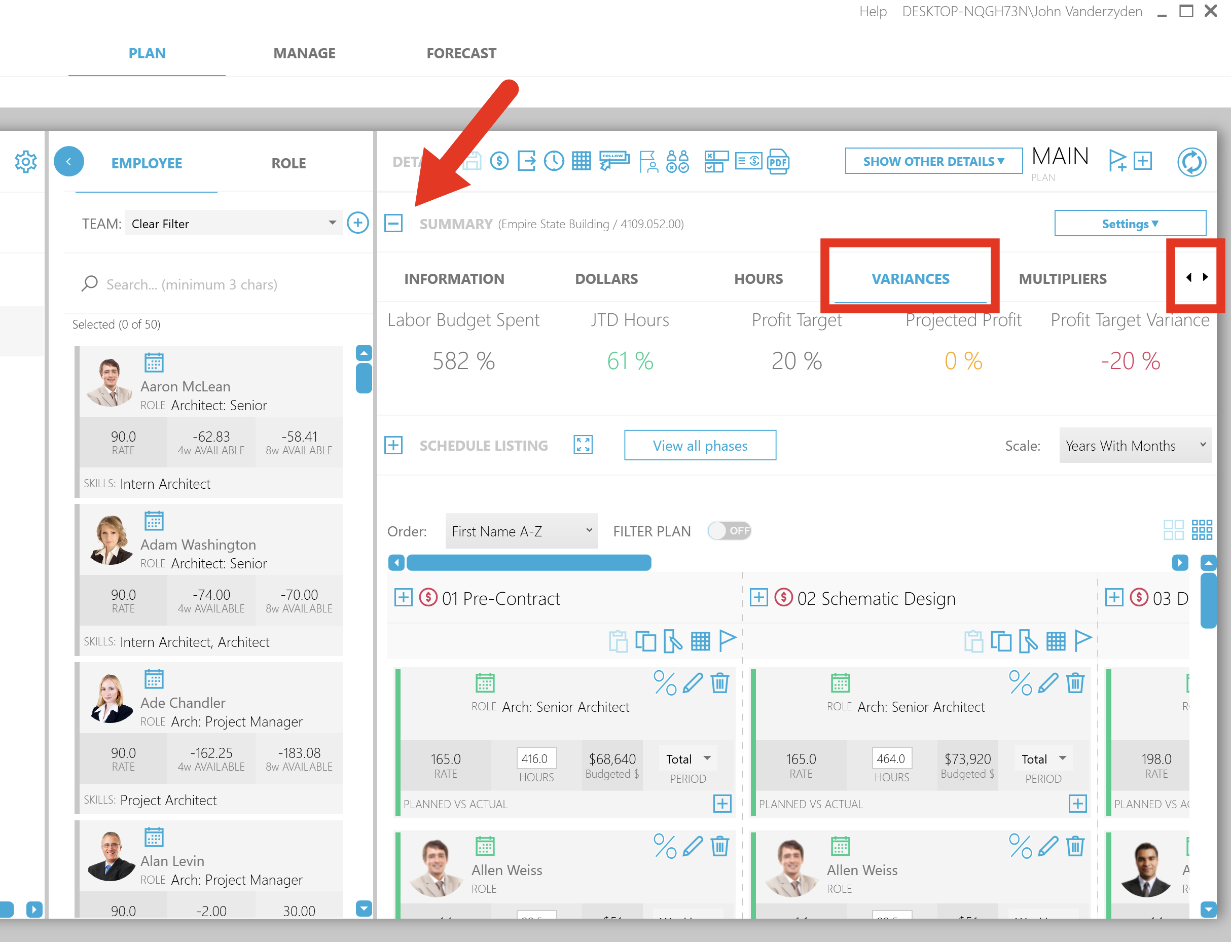Screen dimensions: 1231x942
Task: Click the Follow icon in the details toolbar
Action: pos(614,161)
